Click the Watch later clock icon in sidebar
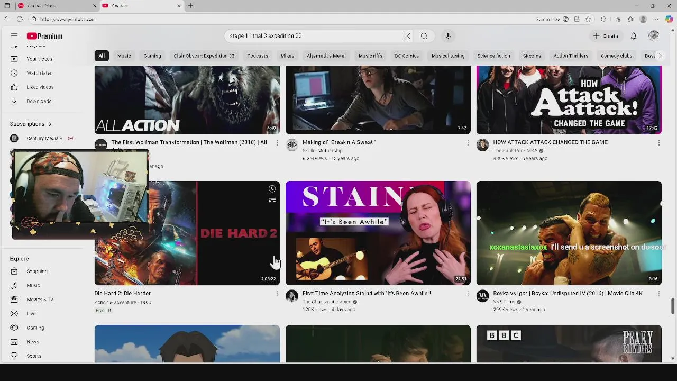Viewport: 677px width, 381px height. pyautogui.click(x=14, y=72)
